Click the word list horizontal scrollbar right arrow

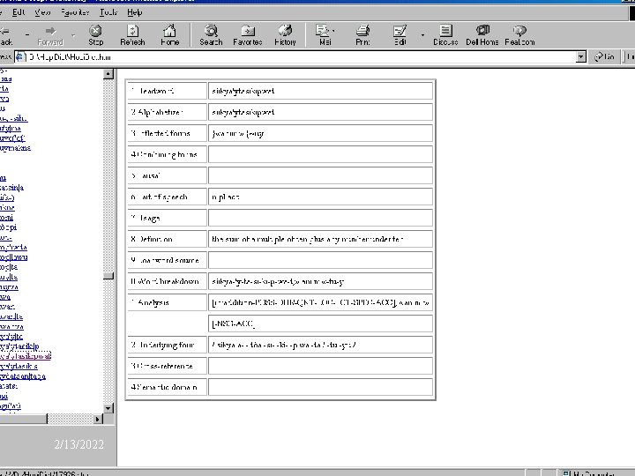pos(98,419)
